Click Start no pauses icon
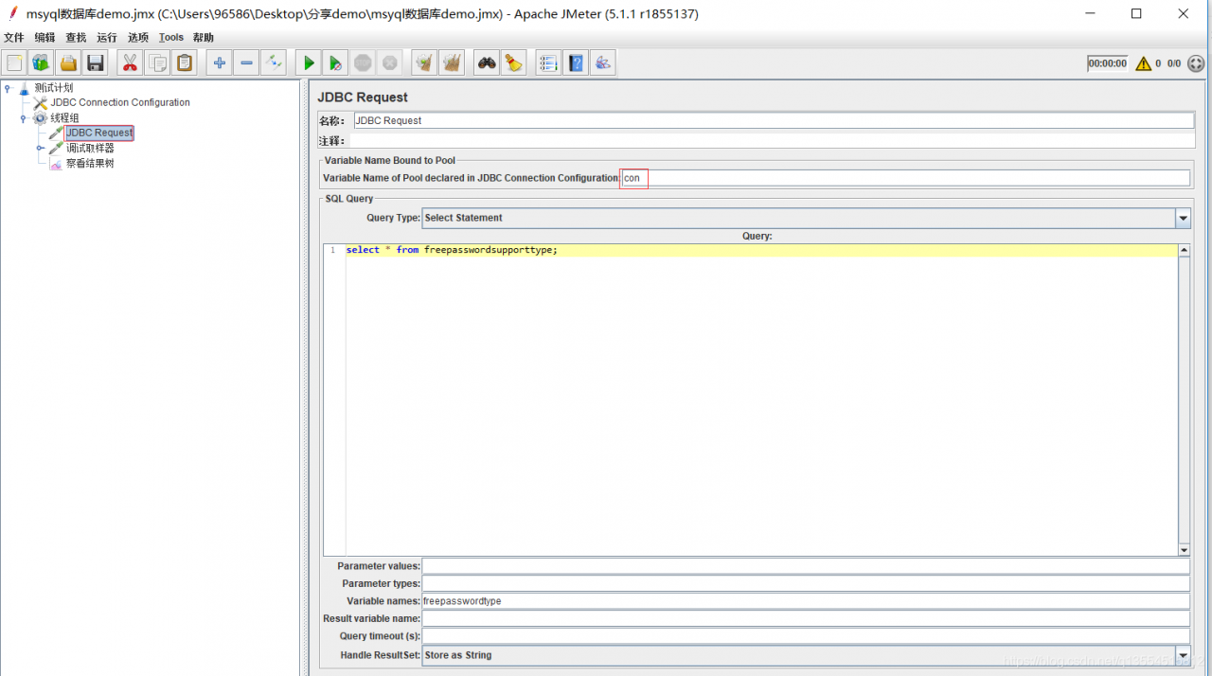 (335, 63)
